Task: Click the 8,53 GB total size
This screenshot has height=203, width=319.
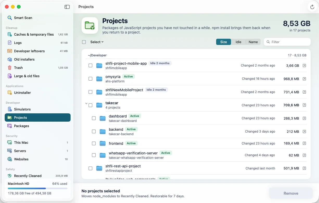Action: coord(297,23)
